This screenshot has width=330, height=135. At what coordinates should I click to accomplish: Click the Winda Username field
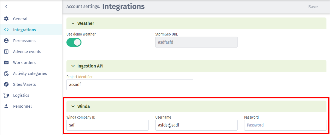pos(196,125)
